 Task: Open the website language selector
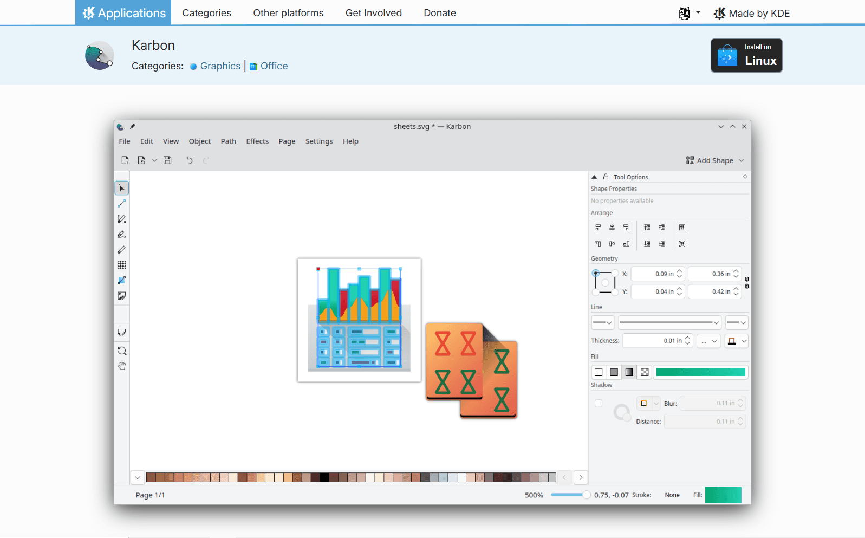coord(690,13)
